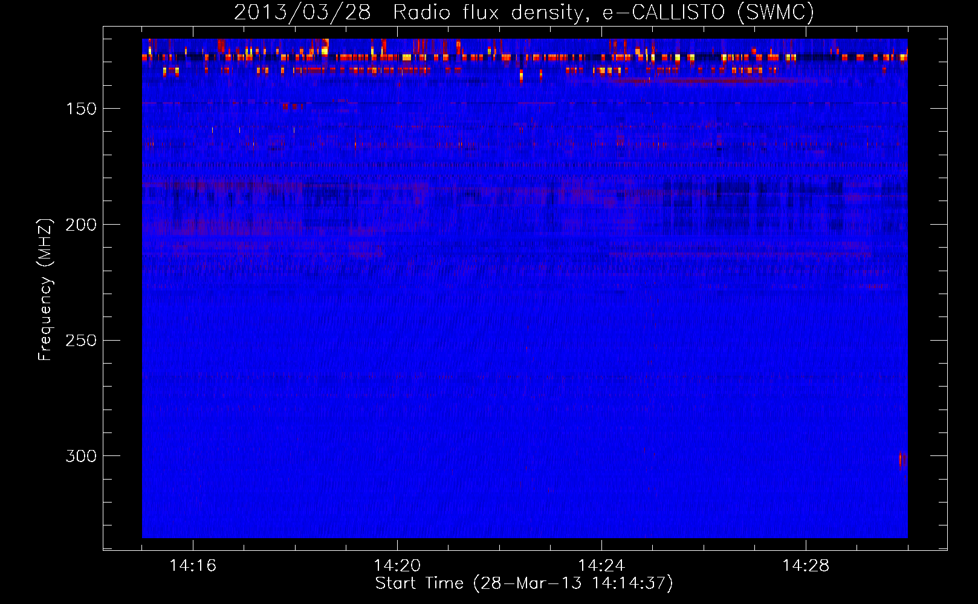The height and width of the screenshot is (604, 978).
Task: Click the 'Frequency (MHZ)' axis label
Action: (45, 290)
